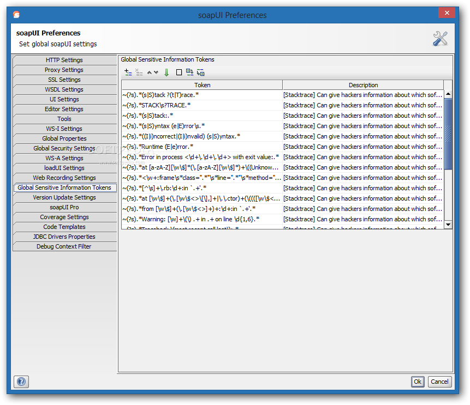Click the green down arrow icon

166,72
